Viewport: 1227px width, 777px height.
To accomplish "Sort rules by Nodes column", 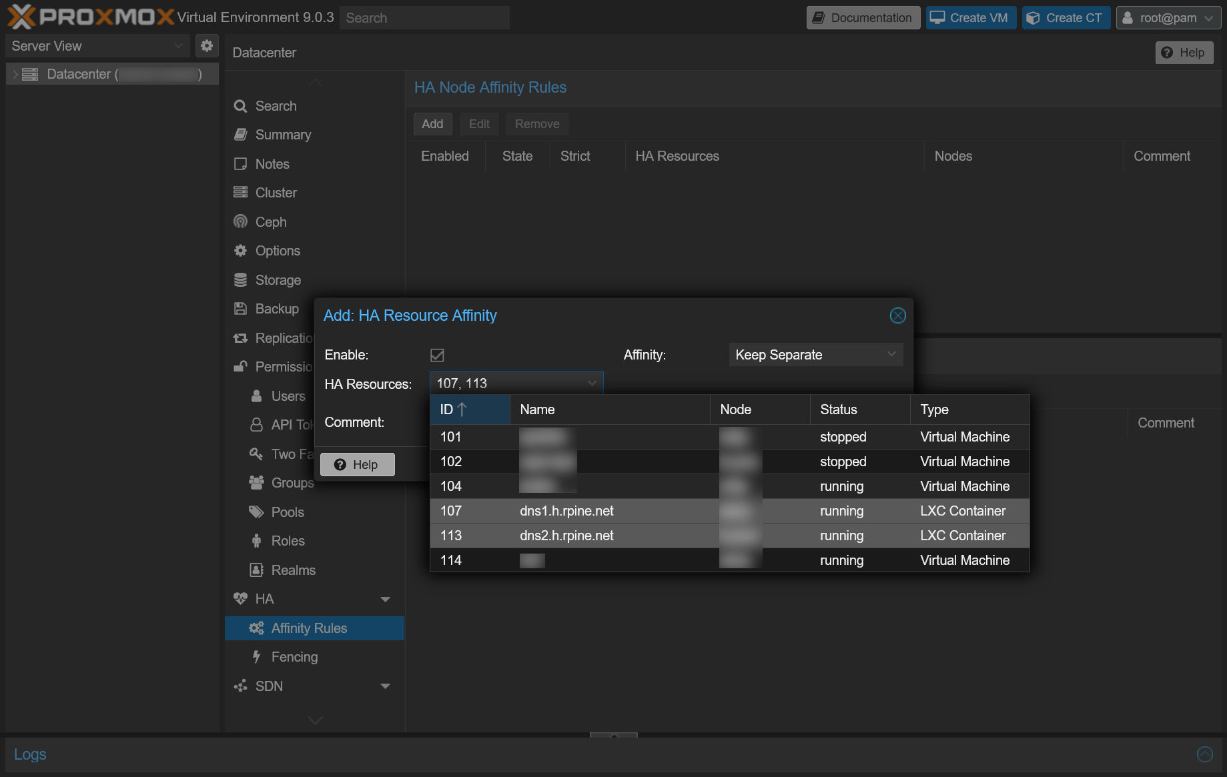I will coord(1024,156).
